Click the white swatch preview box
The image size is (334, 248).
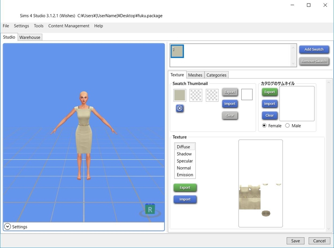pos(247,94)
